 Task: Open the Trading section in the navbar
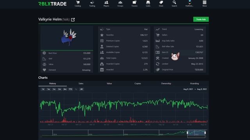pyautogui.click(x=92, y=3)
